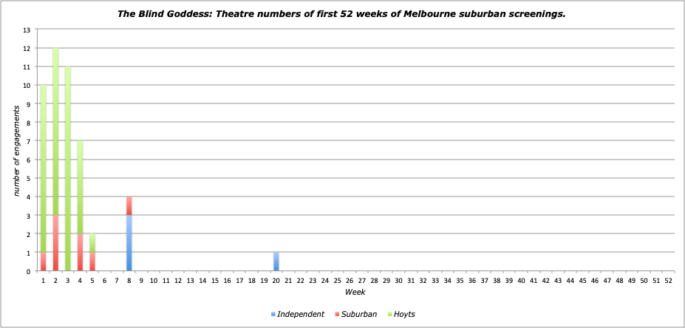Select the '13' label on the vertical axis
The width and height of the screenshot is (685, 328).
click(x=27, y=30)
